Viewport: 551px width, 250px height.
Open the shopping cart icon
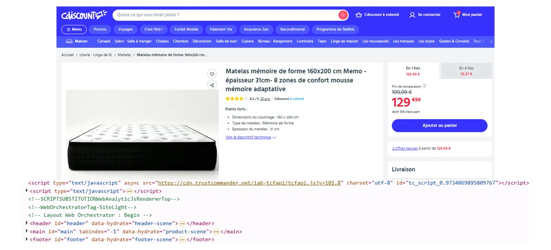click(x=457, y=14)
